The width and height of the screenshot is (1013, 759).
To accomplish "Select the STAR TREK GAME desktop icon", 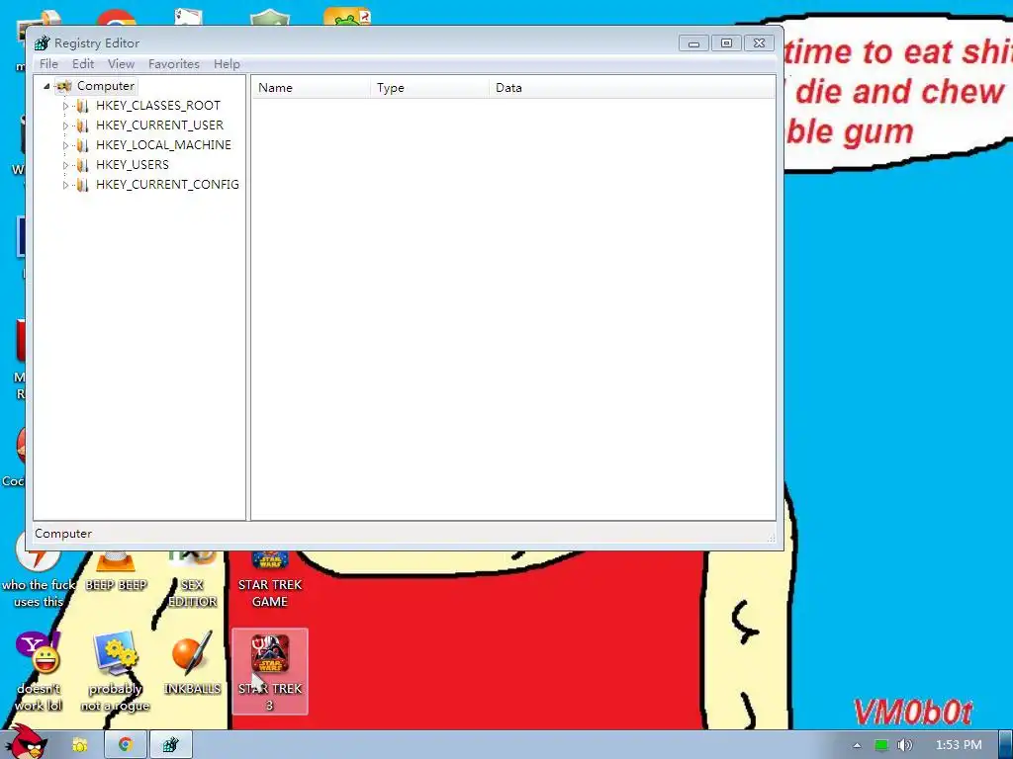I will (x=270, y=579).
